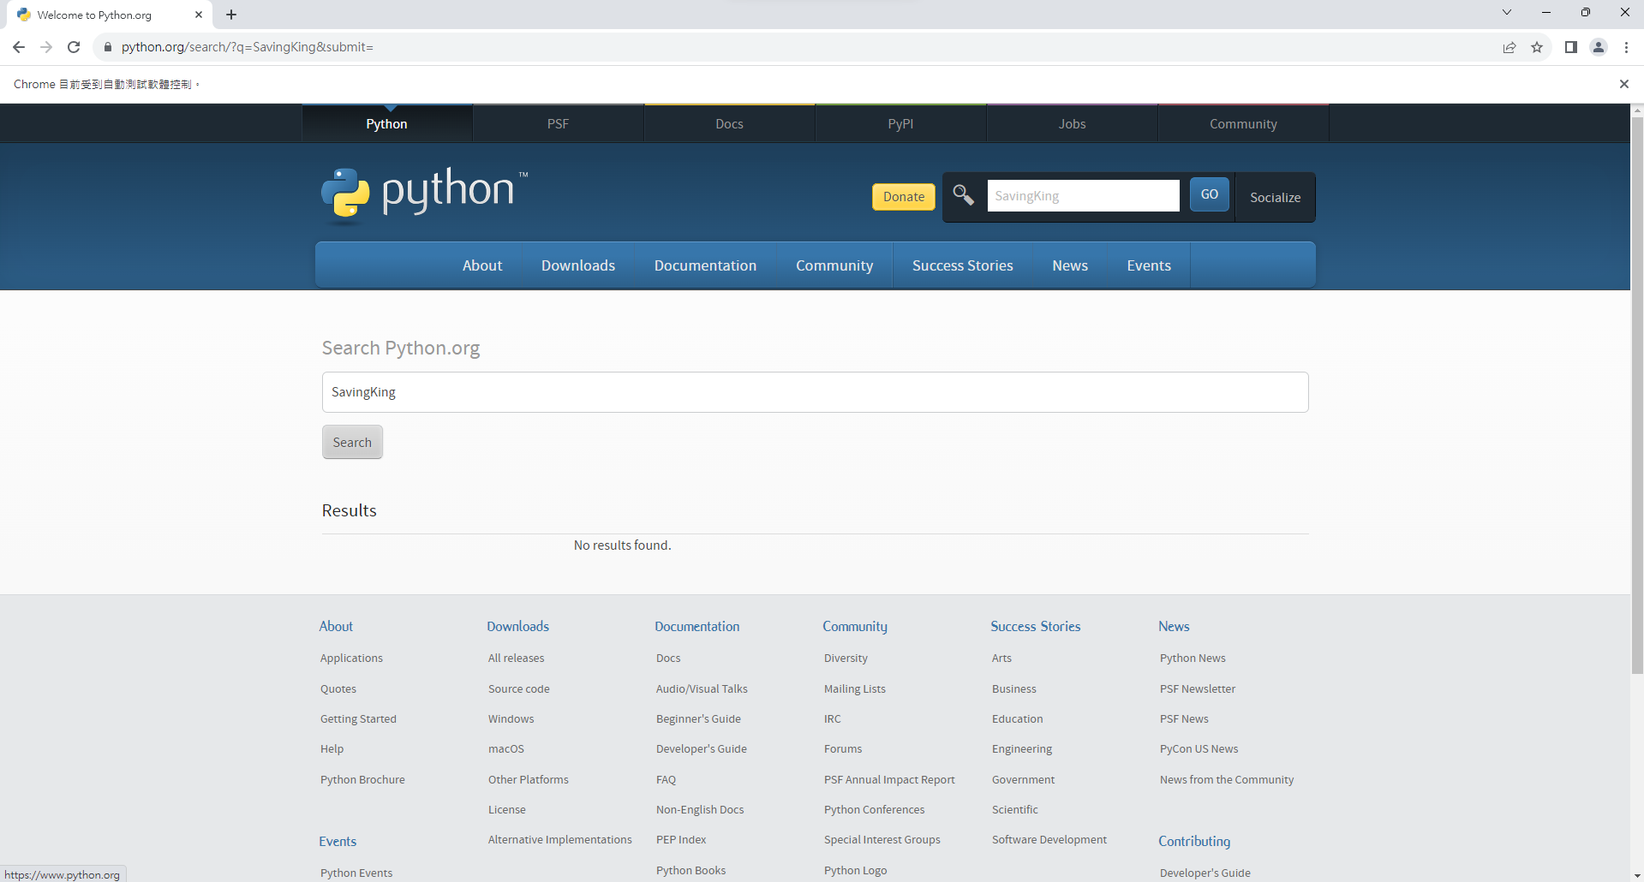Viewport: 1644px width, 882px height.
Task: Bookmark this page with the star icon
Action: click(x=1537, y=47)
